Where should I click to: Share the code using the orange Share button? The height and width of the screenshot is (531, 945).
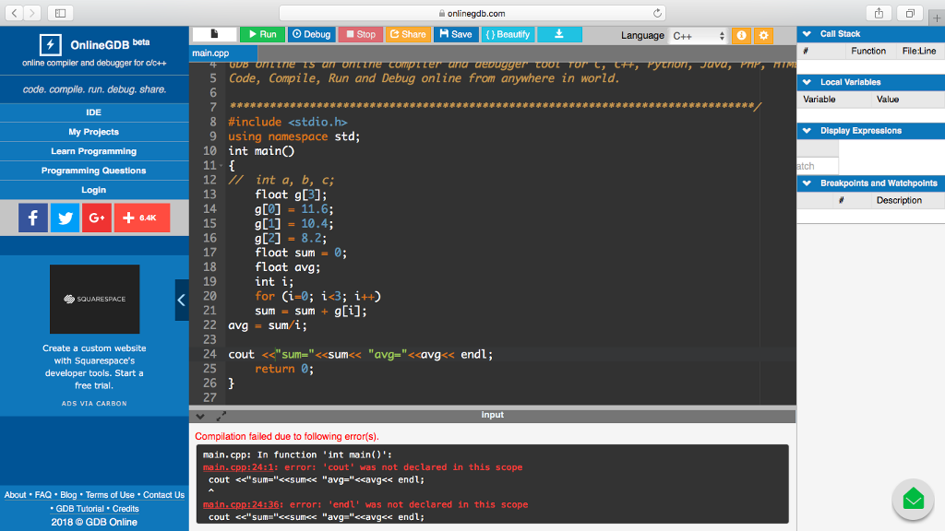[x=408, y=34]
